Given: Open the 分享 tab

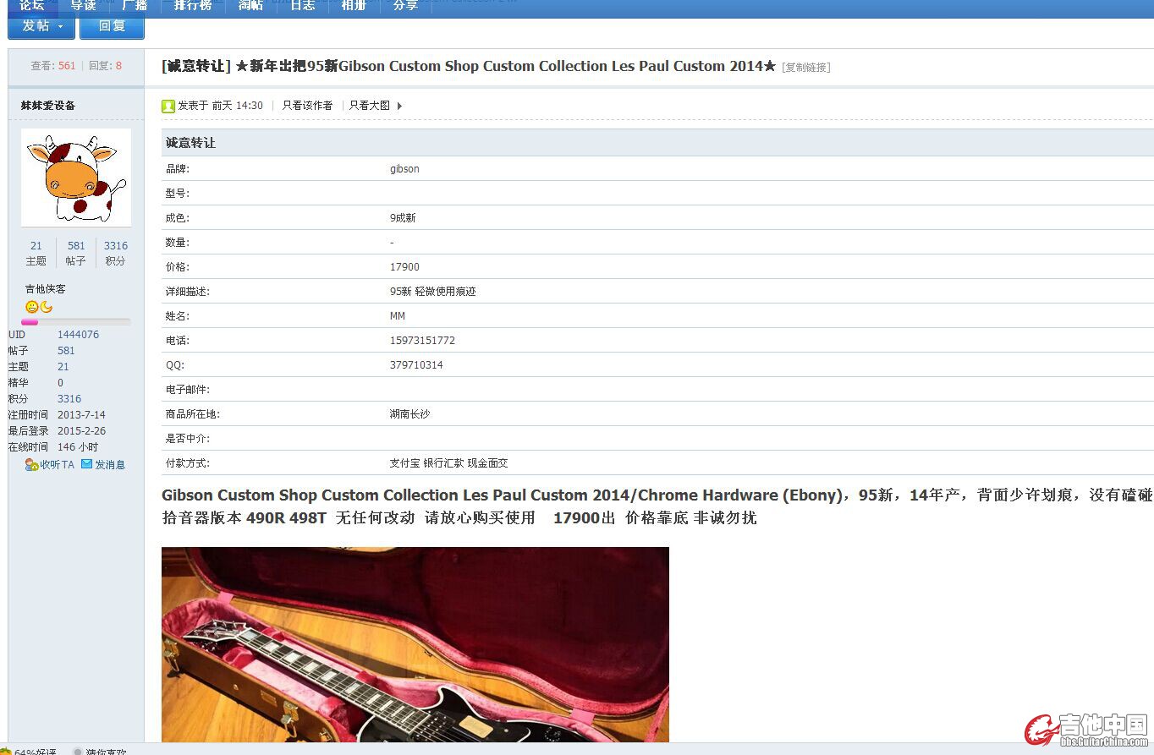Looking at the screenshot, I should click(405, 5).
